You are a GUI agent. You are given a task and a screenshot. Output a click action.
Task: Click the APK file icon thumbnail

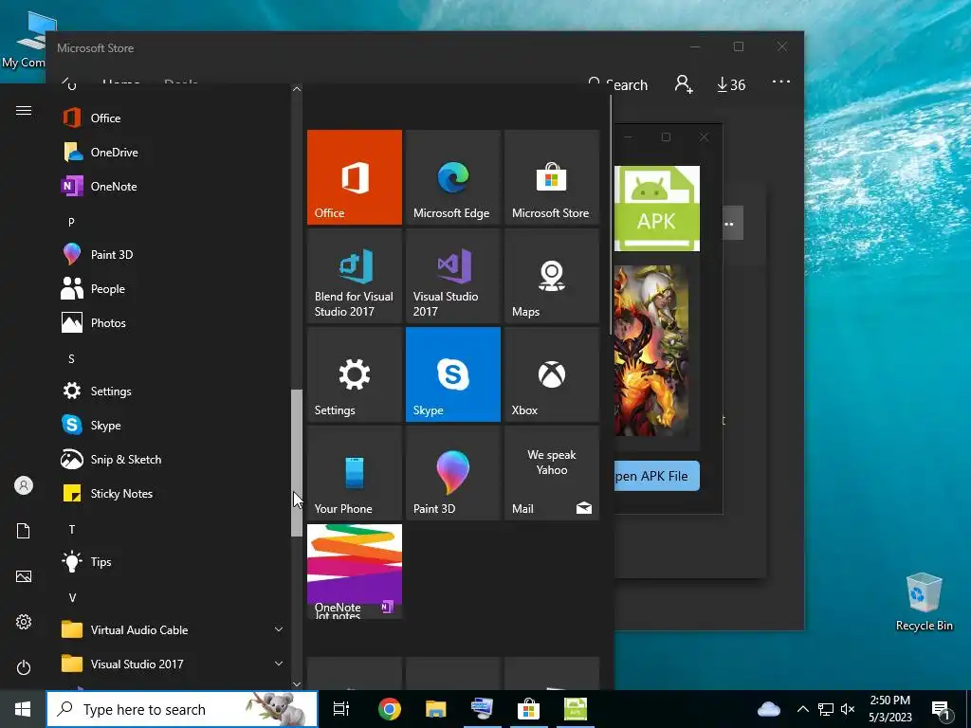pyautogui.click(x=657, y=208)
